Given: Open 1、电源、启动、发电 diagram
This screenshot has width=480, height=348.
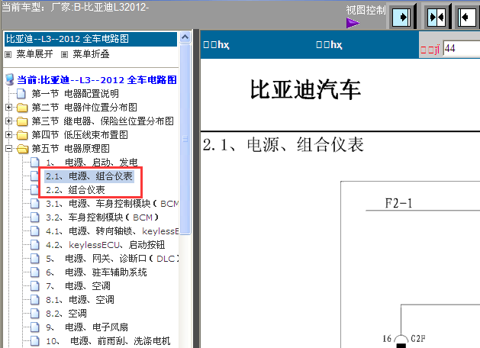Looking at the screenshot, I should point(92,163).
